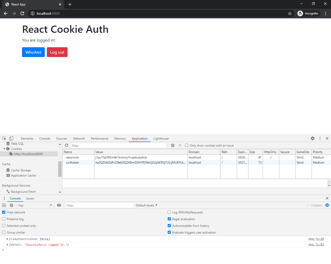Reload the localhost page
Screen dimensions: 331x264
[22, 13]
